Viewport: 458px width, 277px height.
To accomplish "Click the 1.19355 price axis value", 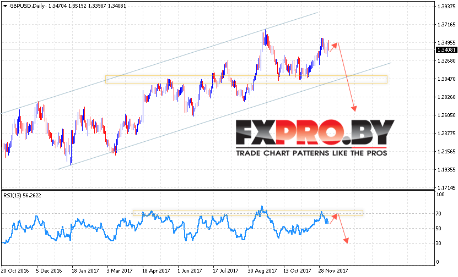I will click(446, 169).
